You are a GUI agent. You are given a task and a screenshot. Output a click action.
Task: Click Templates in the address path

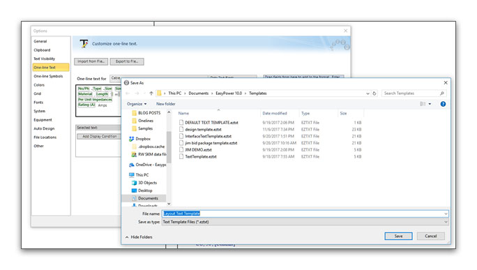pos(257,93)
